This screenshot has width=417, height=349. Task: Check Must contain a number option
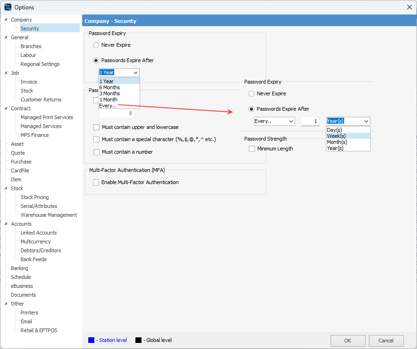pos(97,152)
